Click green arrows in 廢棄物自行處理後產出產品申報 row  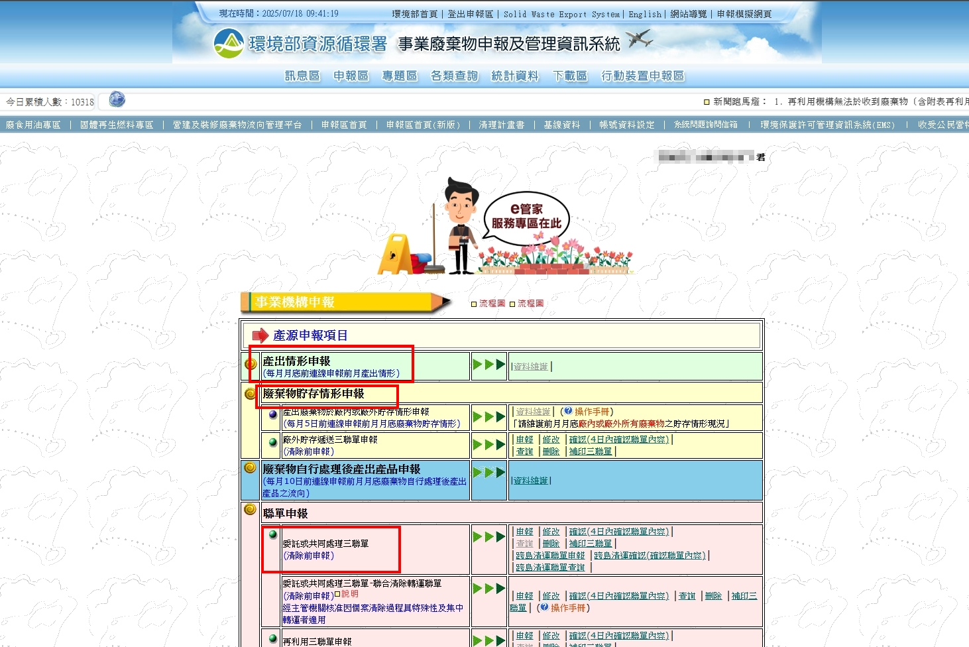[488, 473]
